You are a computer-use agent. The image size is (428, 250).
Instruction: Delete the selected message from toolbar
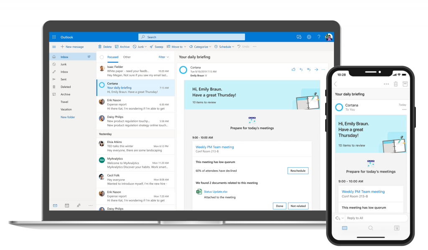click(105, 47)
